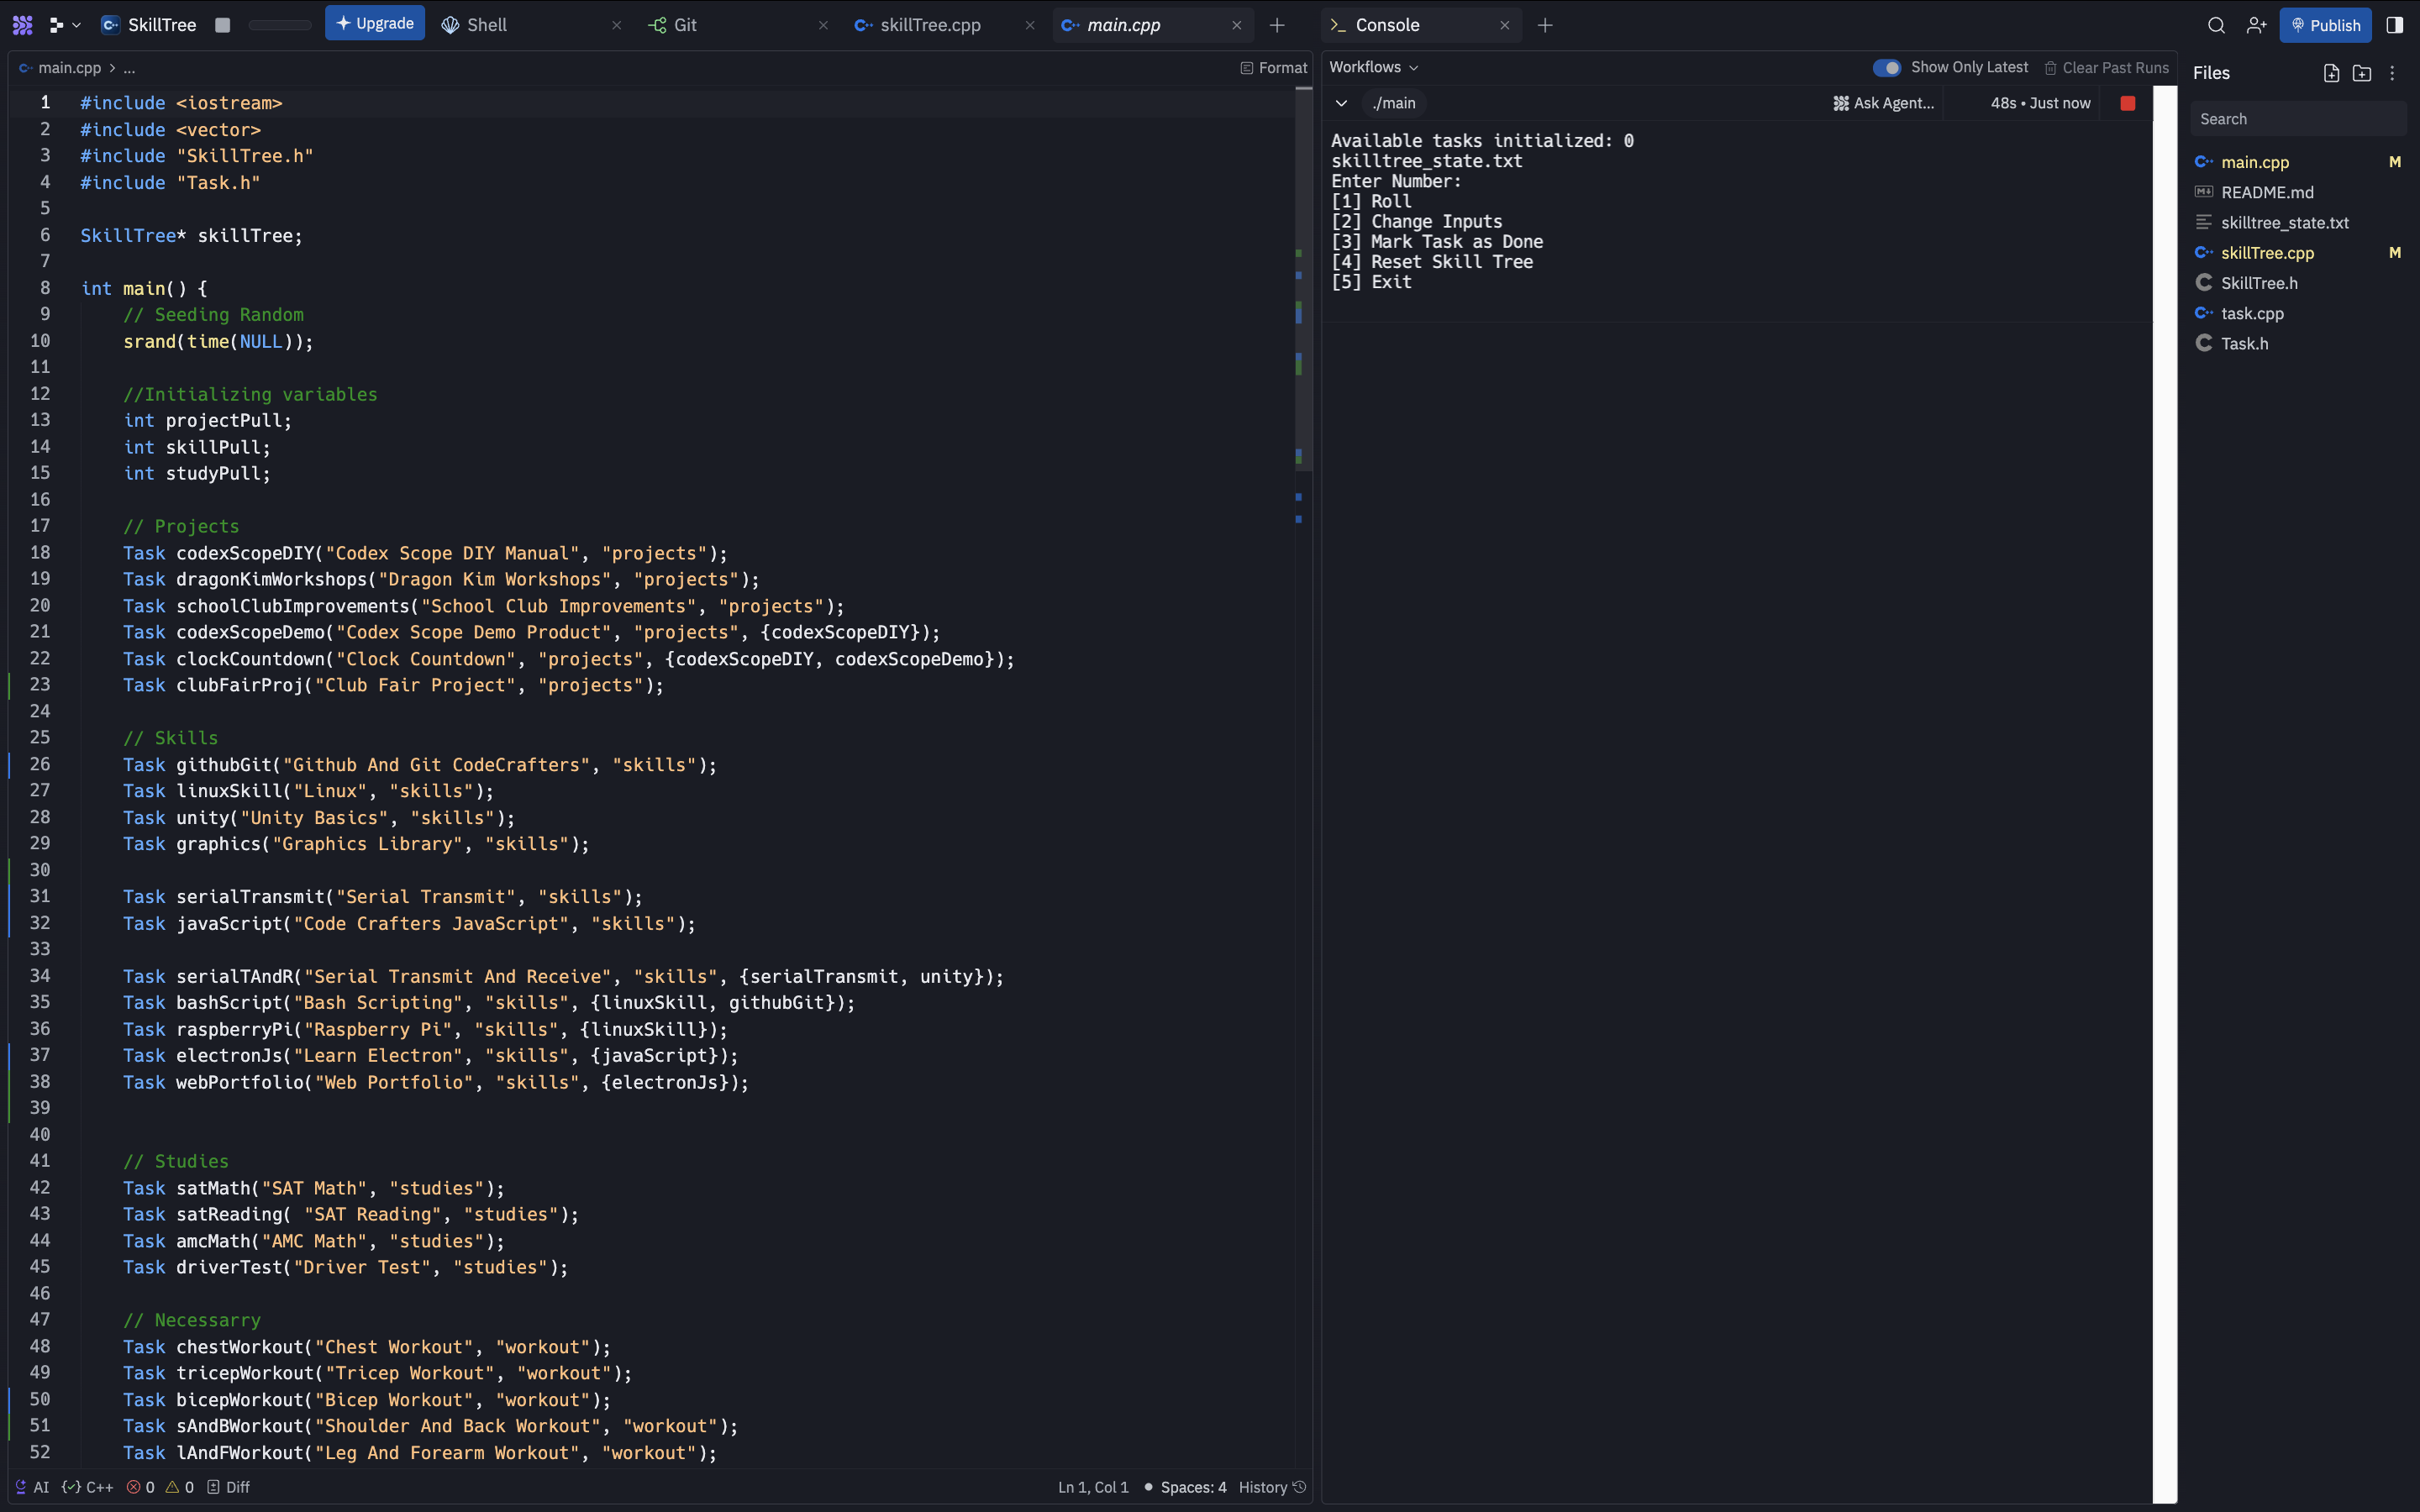The width and height of the screenshot is (2420, 1512).
Task: Click the Replit logo icon
Action: (22, 25)
